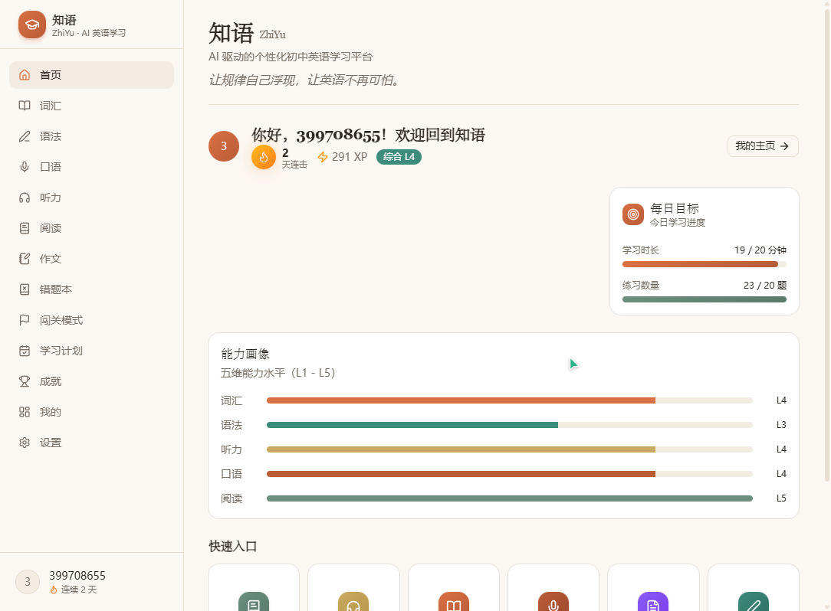Open the yellow headphones quick entry card

[x=353, y=588]
